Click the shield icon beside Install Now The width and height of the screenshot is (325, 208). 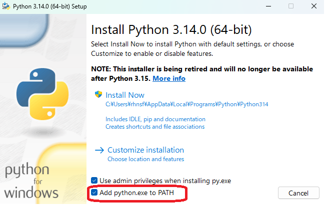98,95
